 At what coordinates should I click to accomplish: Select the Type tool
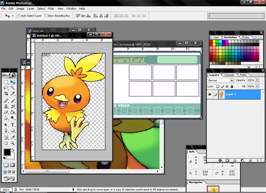click(13, 125)
